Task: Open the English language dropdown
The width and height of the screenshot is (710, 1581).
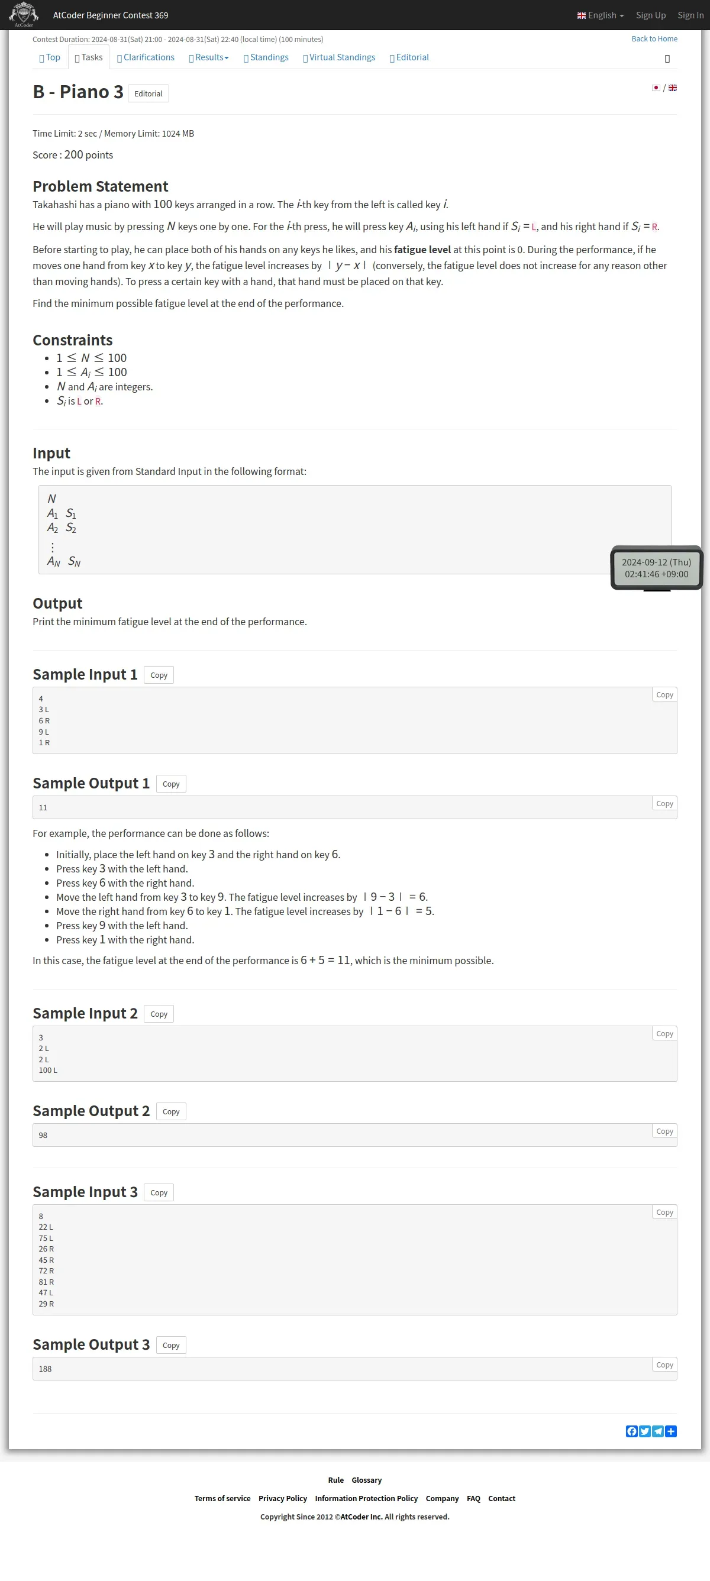Action: [600, 15]
